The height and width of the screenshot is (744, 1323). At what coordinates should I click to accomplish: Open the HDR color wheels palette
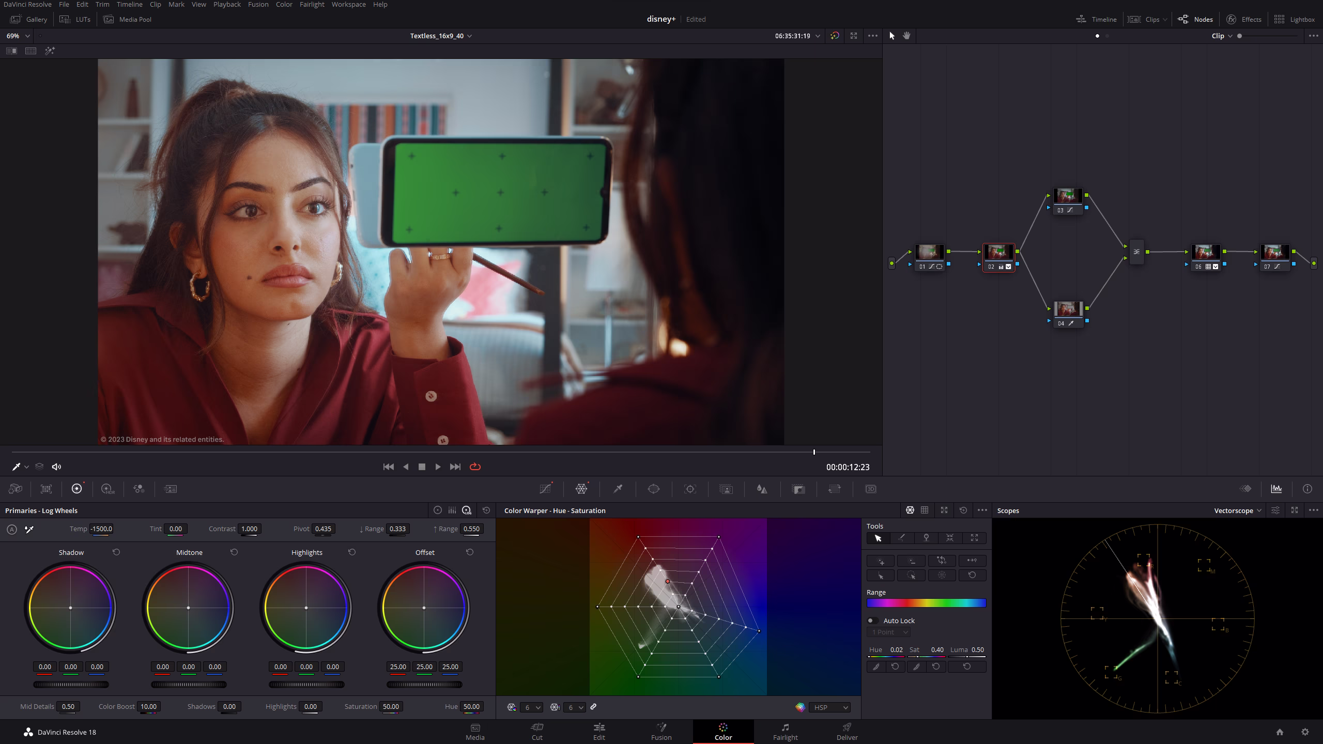coord(107,489)
